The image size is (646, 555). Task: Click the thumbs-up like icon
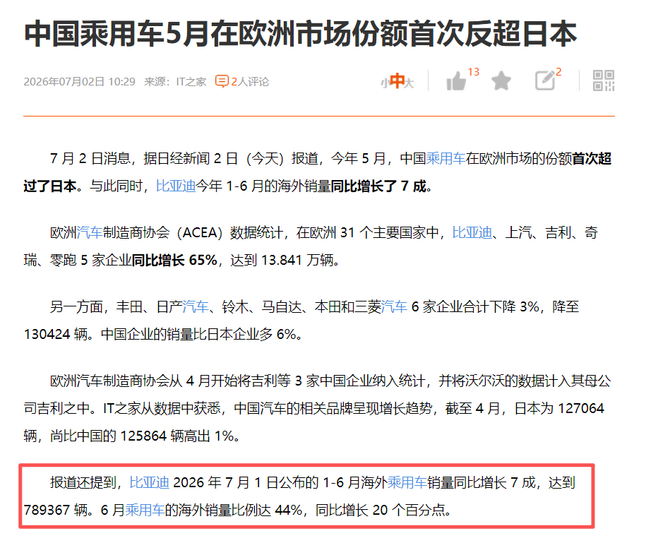pos(456,80)
